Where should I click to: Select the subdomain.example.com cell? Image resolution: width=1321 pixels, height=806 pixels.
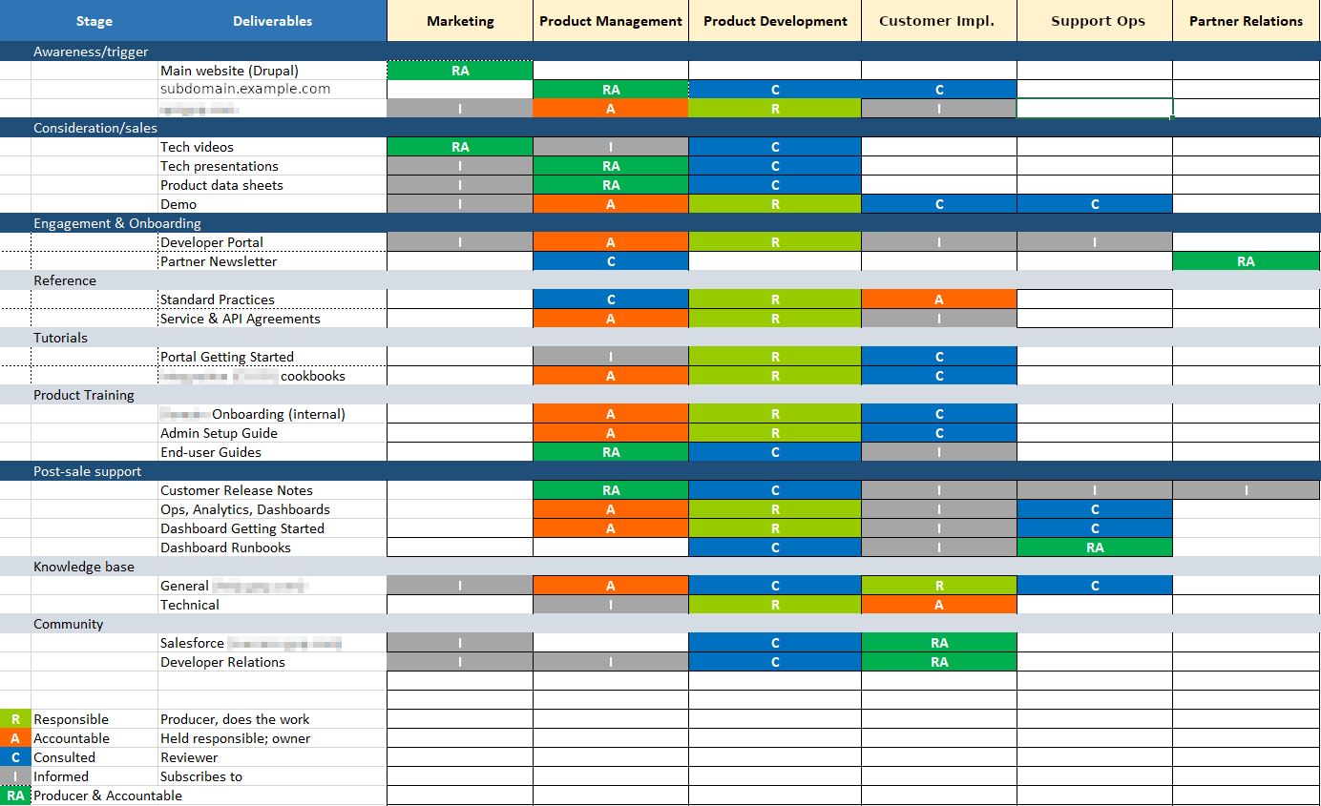pyautogui.click(x=272, y=89)
